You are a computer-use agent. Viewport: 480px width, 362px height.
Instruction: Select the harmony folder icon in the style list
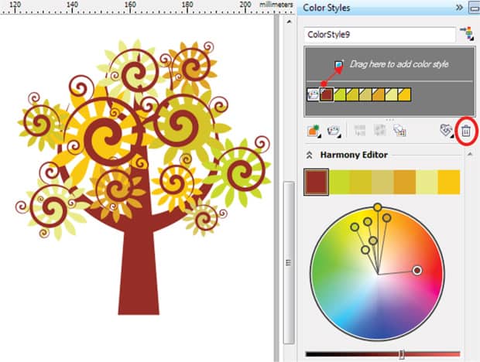pos(313,94)
